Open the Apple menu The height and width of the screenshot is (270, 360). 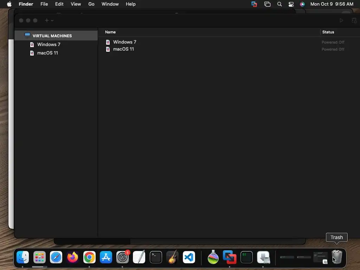click(9, 4)
